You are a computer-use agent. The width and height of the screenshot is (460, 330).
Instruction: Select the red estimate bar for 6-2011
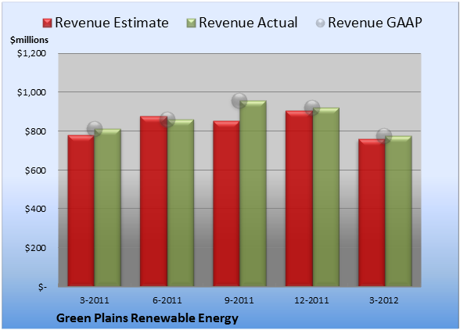click(153, 201)
